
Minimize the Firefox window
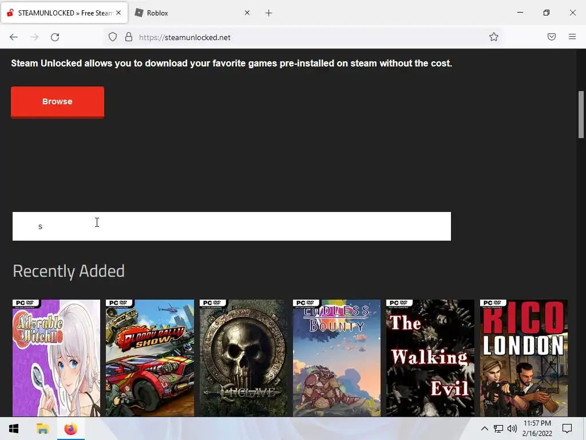(x=520, y=13)
